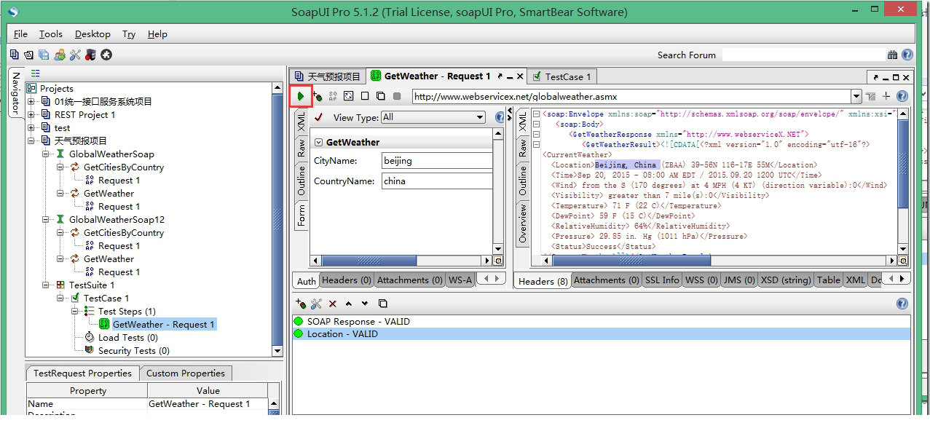Image resolution: width=930 pixels, height=431 pixels.
Task: Open the Table tab in the response panel
Action: [829, 280]
